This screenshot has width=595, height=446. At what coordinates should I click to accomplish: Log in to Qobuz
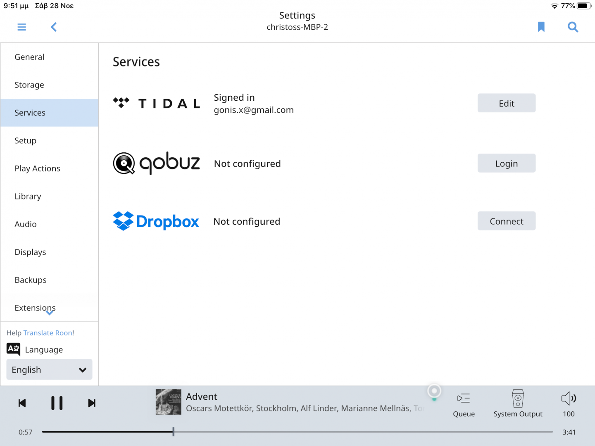(x=507, y=164)
